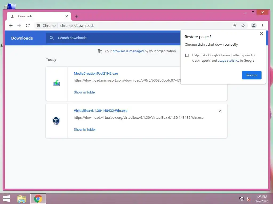Dismiss the Restore pages popup

pos(262,33)
